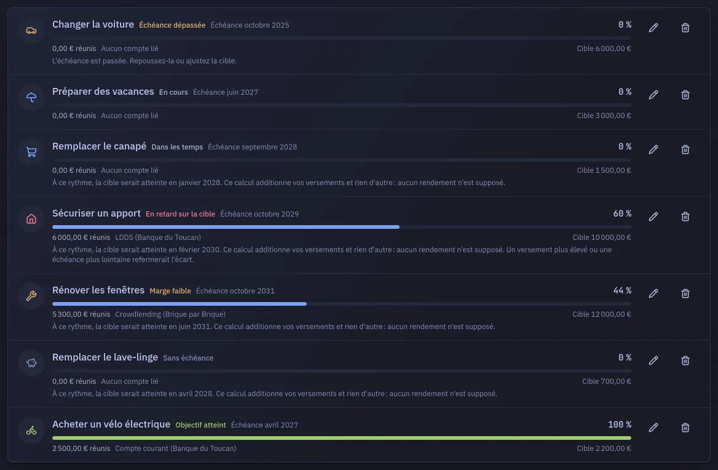The width and height of the screenshot is (718, 470).
Task: Click the 'Sans échéance' label
Action: tap(188, 358)
